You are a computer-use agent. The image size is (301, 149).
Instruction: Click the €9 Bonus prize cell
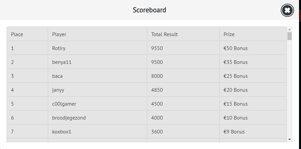[x=234, y=132]
